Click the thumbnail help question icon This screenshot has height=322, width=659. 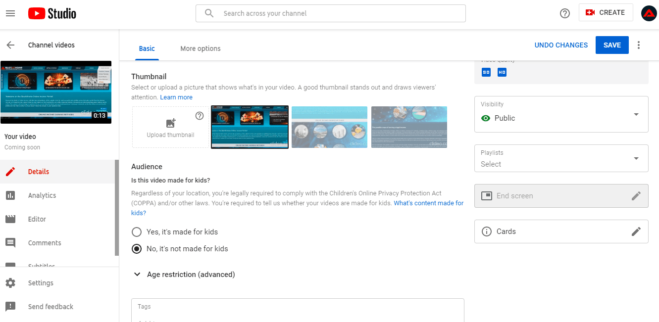coord(200,116)
